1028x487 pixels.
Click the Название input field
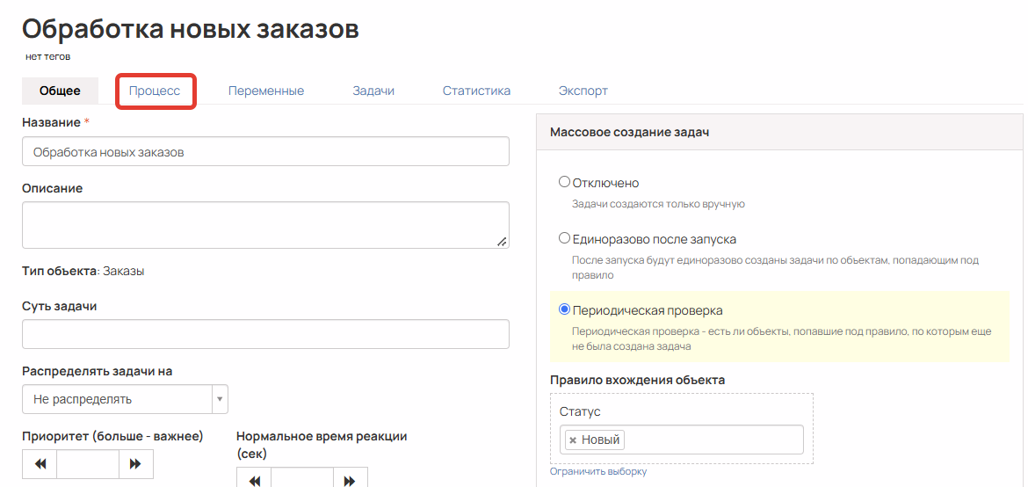click(x=265, y=151)
